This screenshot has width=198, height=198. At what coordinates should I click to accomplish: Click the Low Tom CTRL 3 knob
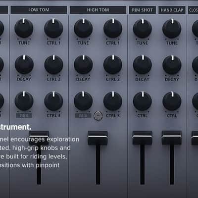pos(53,101)
